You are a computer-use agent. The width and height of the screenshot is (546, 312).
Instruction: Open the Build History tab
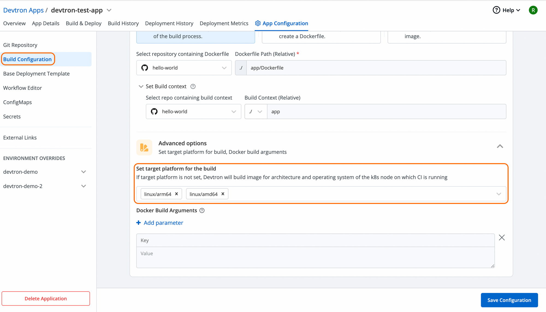123,23
